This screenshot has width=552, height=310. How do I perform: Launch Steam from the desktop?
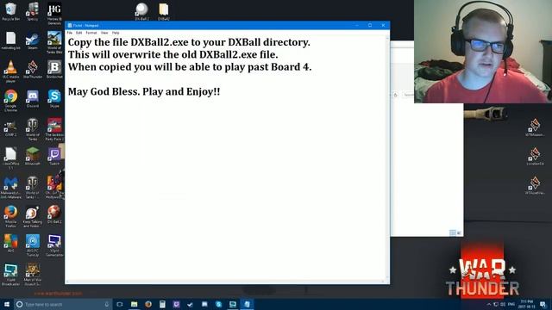click(33, 40)
